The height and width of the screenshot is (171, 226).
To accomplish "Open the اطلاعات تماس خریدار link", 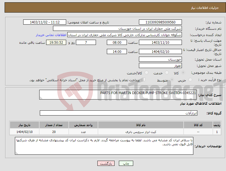I will tap(51, 35).
